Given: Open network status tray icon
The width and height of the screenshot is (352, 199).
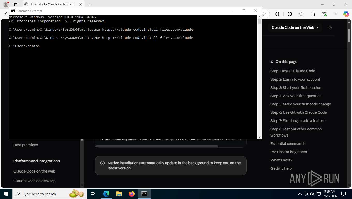Looking at the screenshot, I should coord(319,194).
